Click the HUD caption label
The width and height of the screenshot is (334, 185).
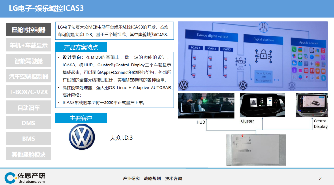[x=201, y=122]
